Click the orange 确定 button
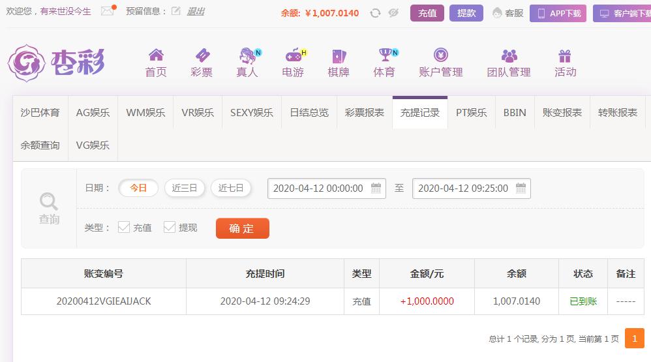 tap(243, 228)
